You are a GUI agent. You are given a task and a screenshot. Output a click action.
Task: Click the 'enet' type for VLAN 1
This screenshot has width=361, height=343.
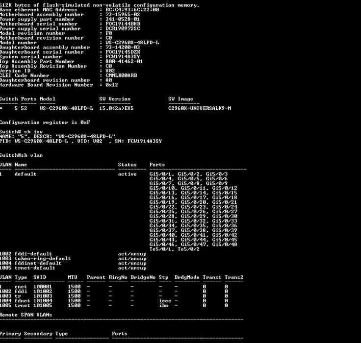coord(21,287)
